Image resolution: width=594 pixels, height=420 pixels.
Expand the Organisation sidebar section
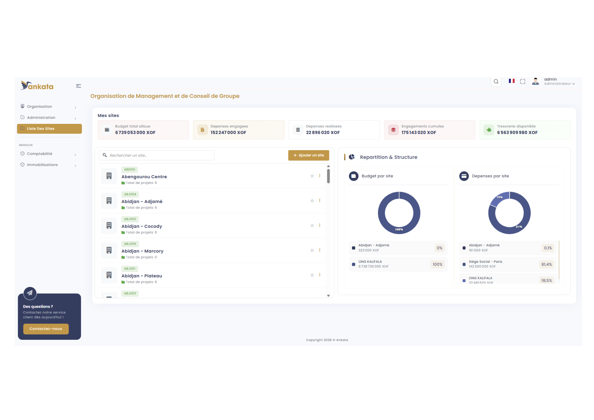pos(39,106)
